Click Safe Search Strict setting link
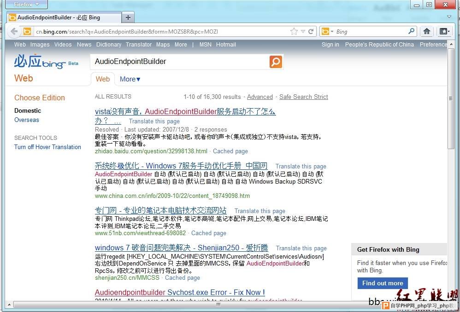Screen dimensions: 460x312 click(303, 97)
